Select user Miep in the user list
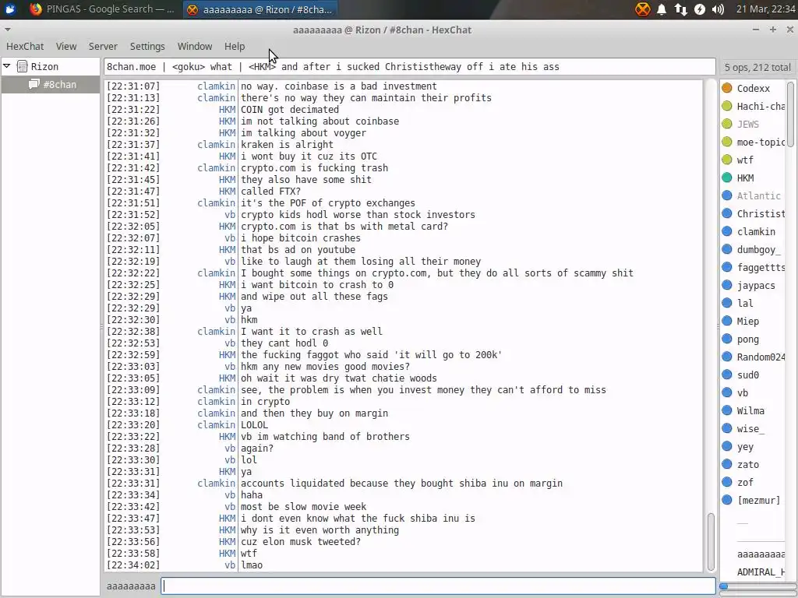The width and height of the screenshot is (798, 598). (x=747, y=322)
